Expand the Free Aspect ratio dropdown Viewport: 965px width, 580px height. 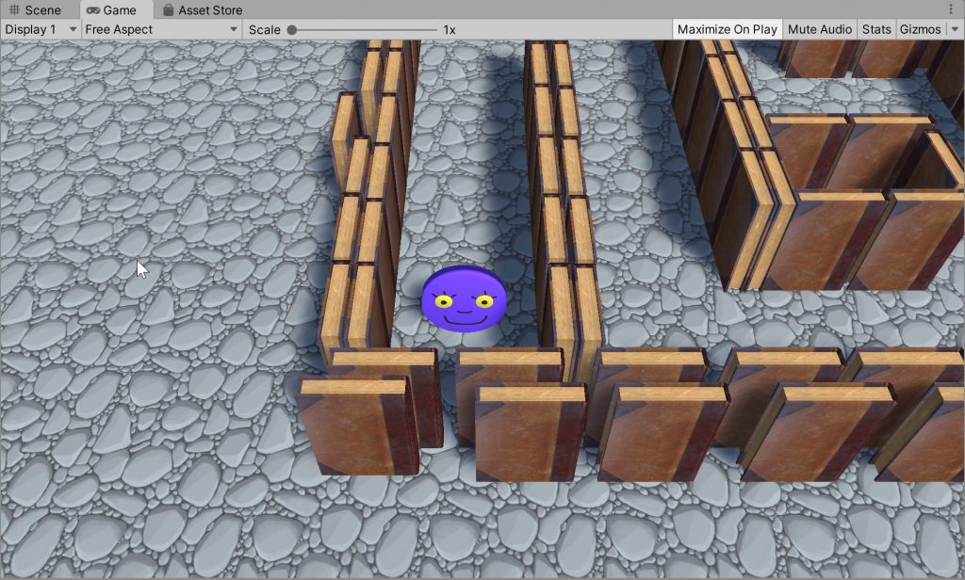click(x=161, y=29)
